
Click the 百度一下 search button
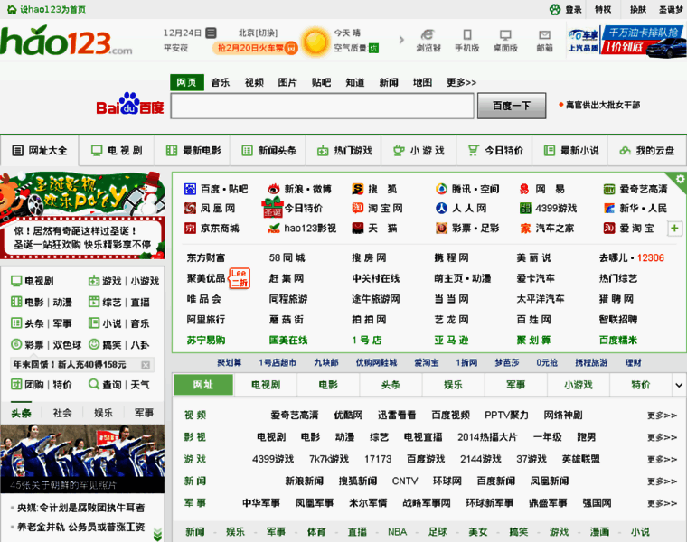tap(512, 106)
